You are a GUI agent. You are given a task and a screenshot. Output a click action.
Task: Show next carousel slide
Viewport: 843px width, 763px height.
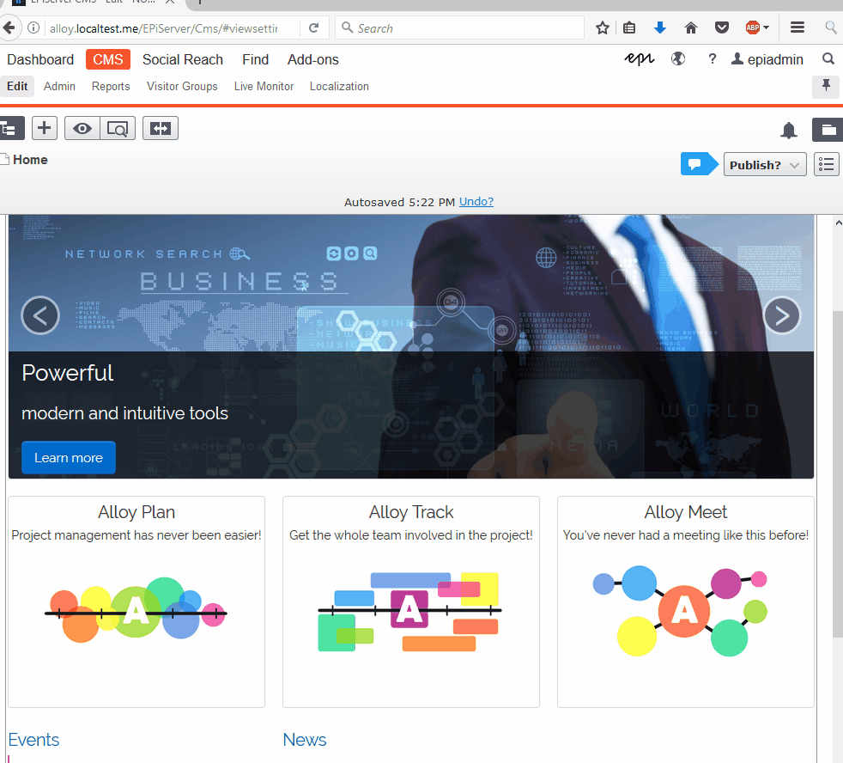click(x=782, y=315)
